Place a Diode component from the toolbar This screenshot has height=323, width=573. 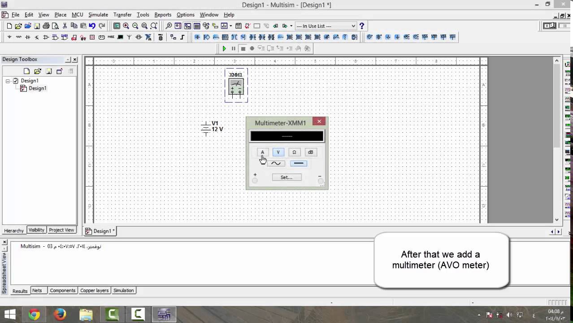click(x=28, y=37)
